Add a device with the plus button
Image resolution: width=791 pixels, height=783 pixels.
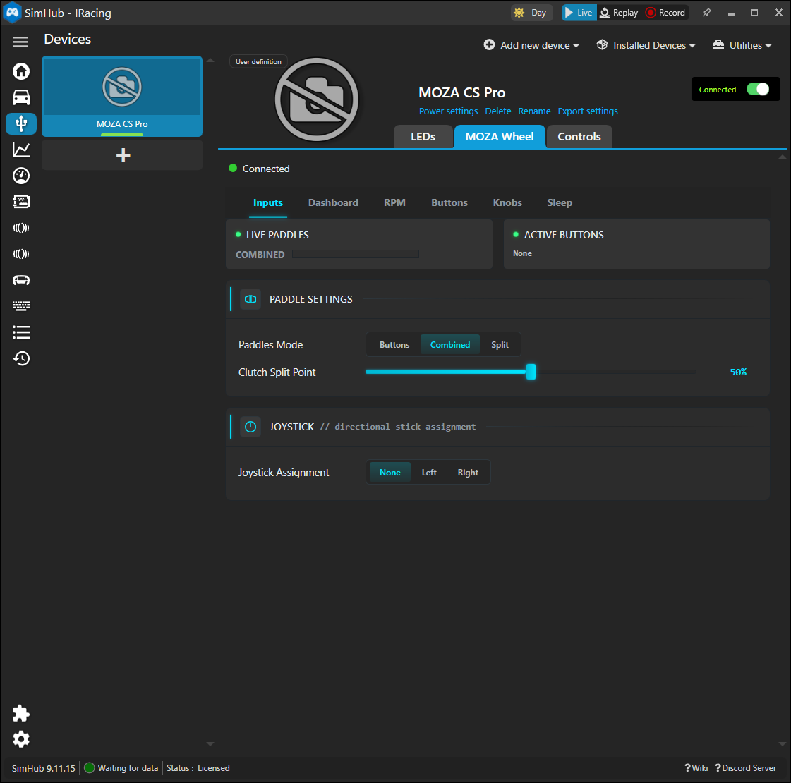123,154
